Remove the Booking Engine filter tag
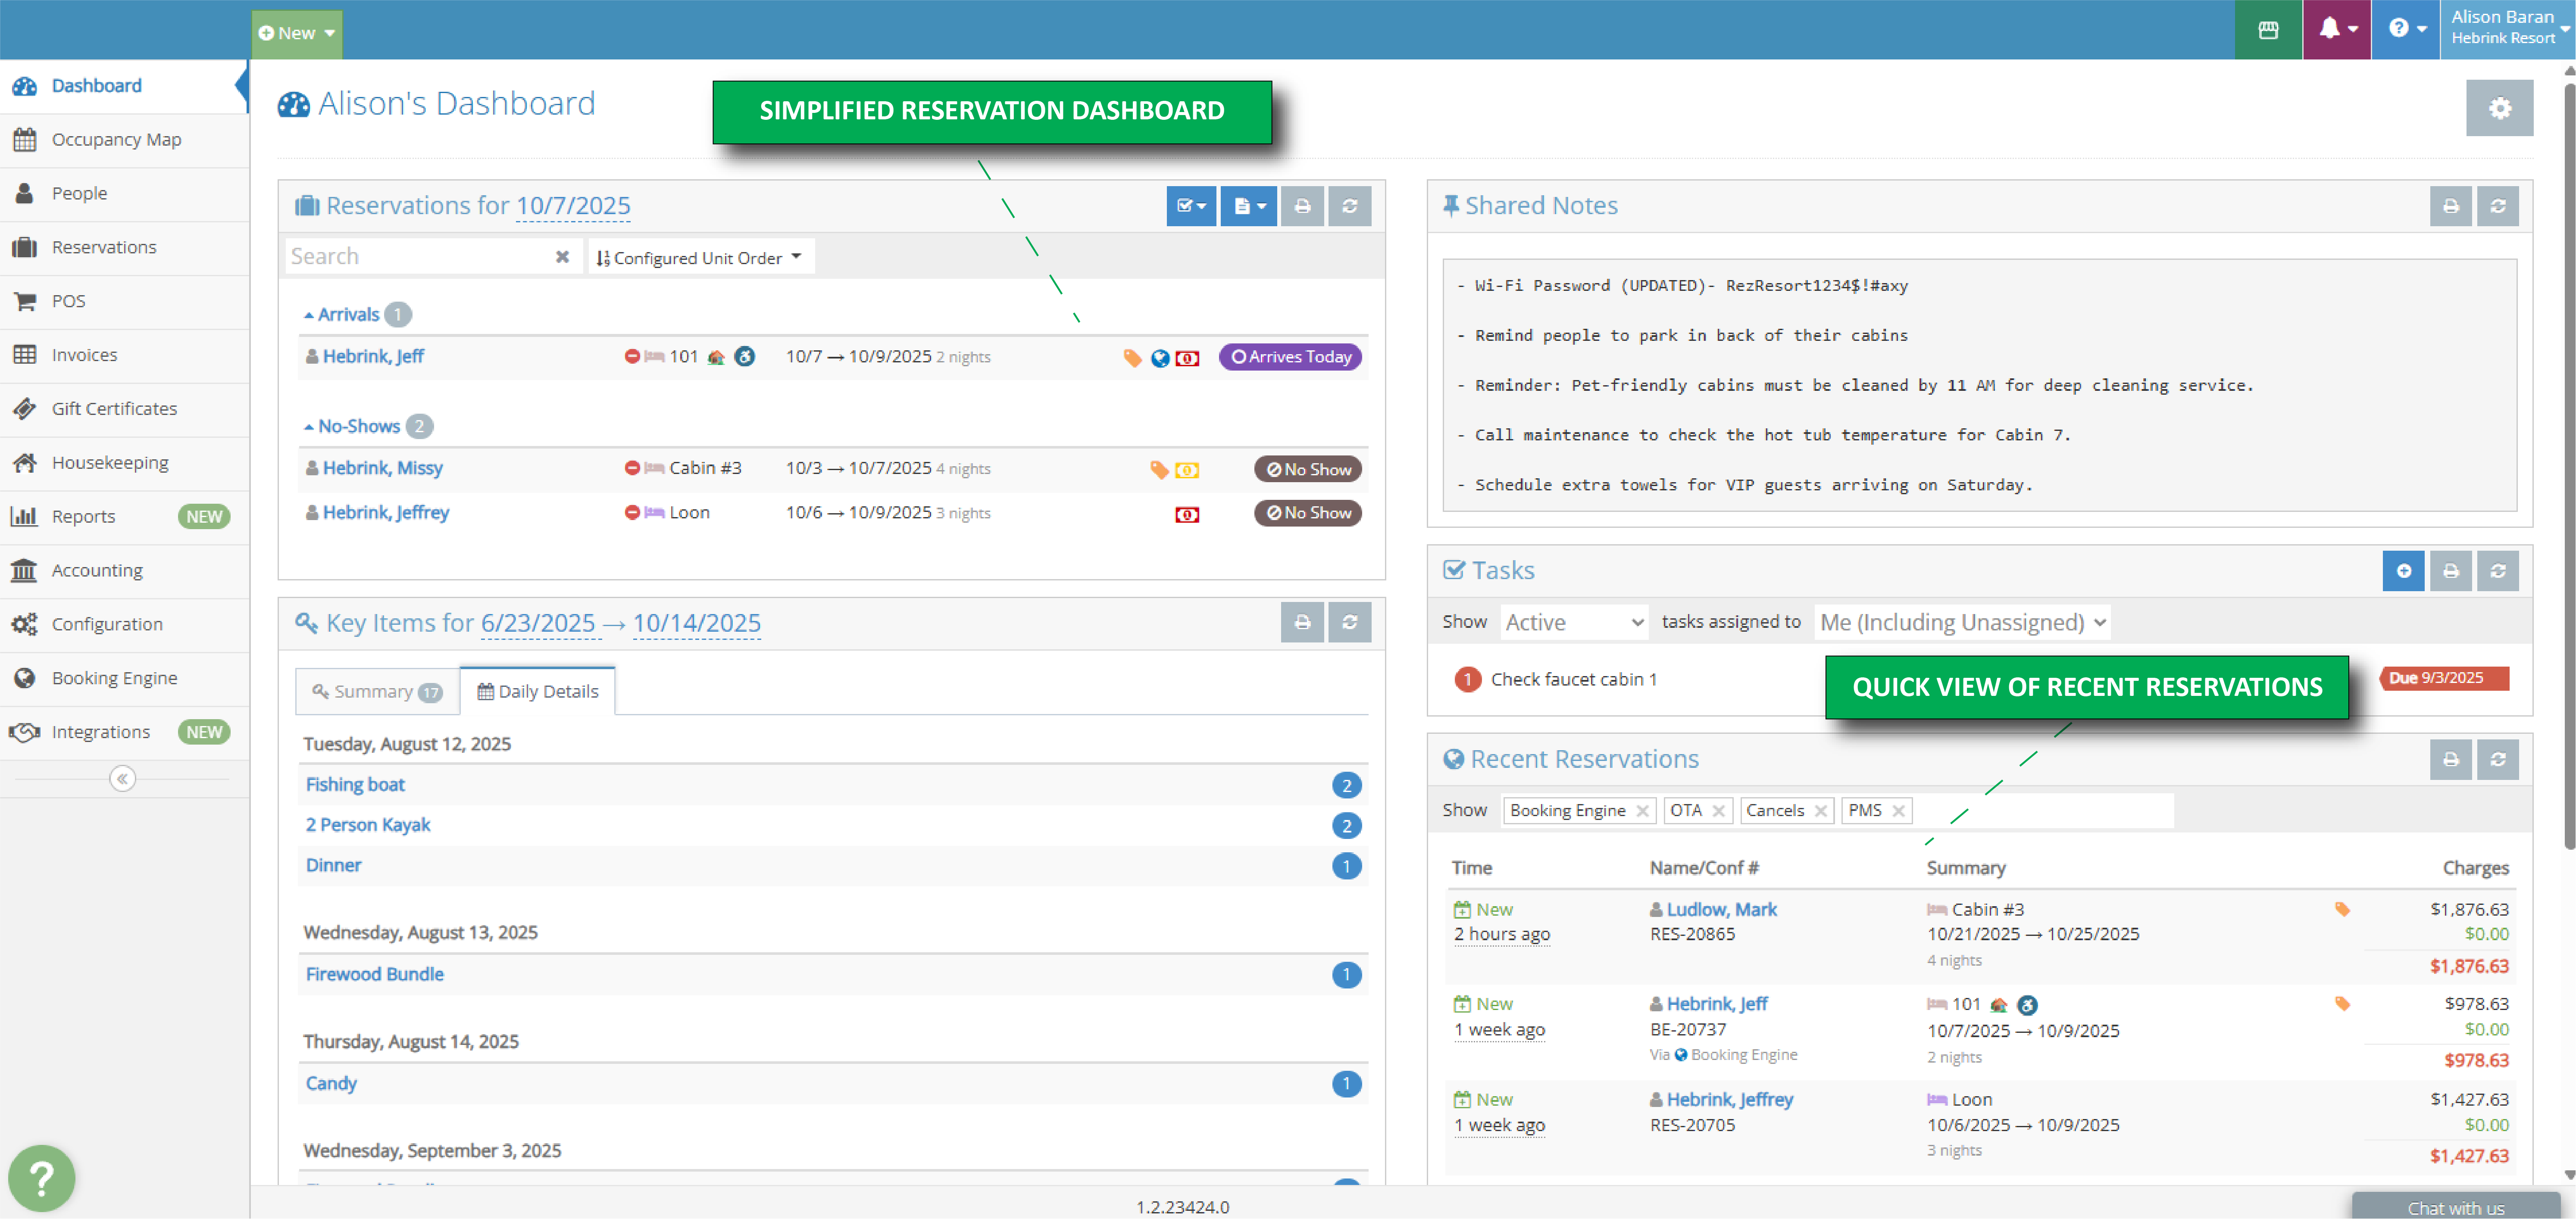The height and width of the screenshot is (1219, 2576). click(x=1641, y=811)
